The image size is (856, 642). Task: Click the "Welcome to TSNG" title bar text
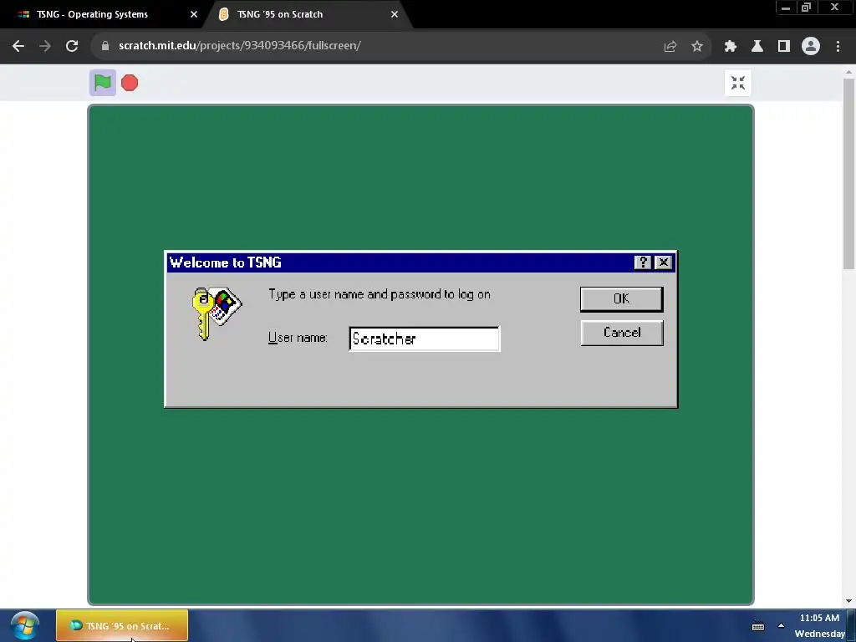point(226,262)
